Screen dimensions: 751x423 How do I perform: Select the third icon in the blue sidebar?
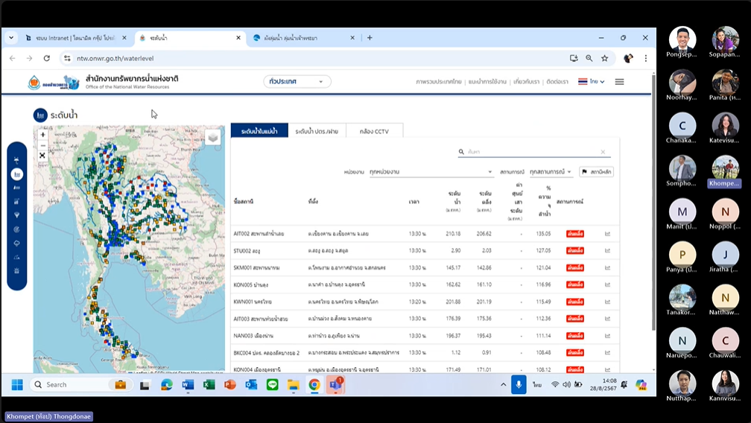coord(16,188)
